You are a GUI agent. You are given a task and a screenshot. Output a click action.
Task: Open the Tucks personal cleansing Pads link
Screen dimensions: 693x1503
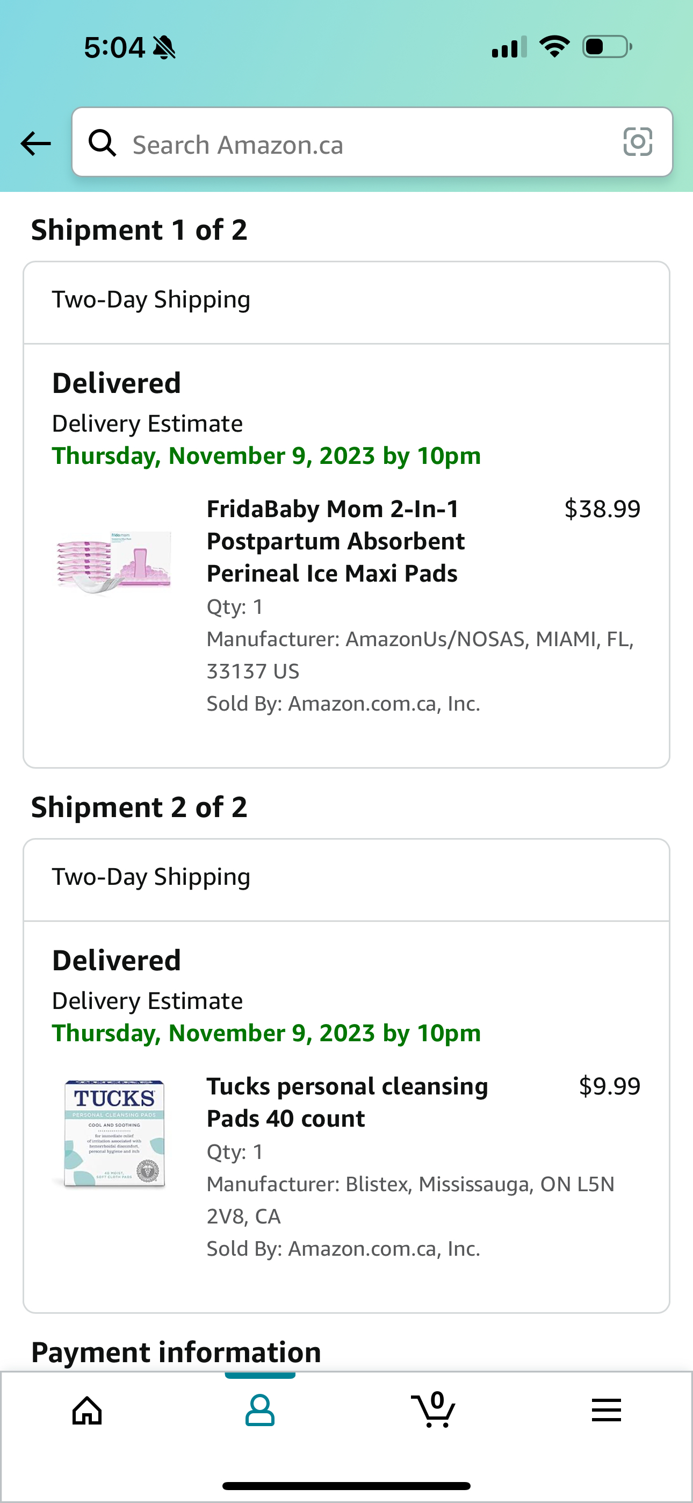tap(347, 1102)
